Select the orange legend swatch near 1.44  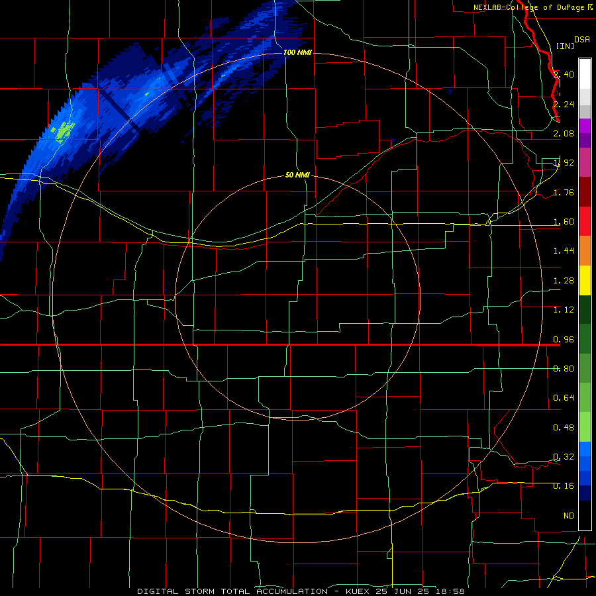point(585,251)
